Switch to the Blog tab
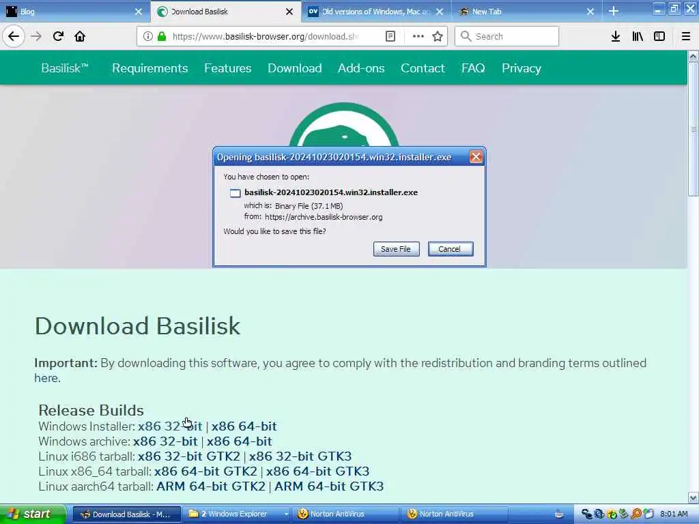 (75, 12)
